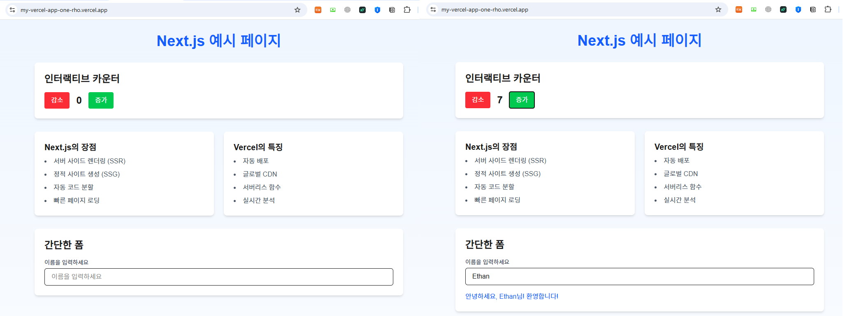This screenshot has height=316, width=845.
Task: Open site info icon in left address bar
Action: click(12, 10)
